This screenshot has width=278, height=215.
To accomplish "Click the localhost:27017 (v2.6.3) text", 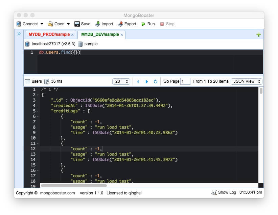I will tap(53, 44).
